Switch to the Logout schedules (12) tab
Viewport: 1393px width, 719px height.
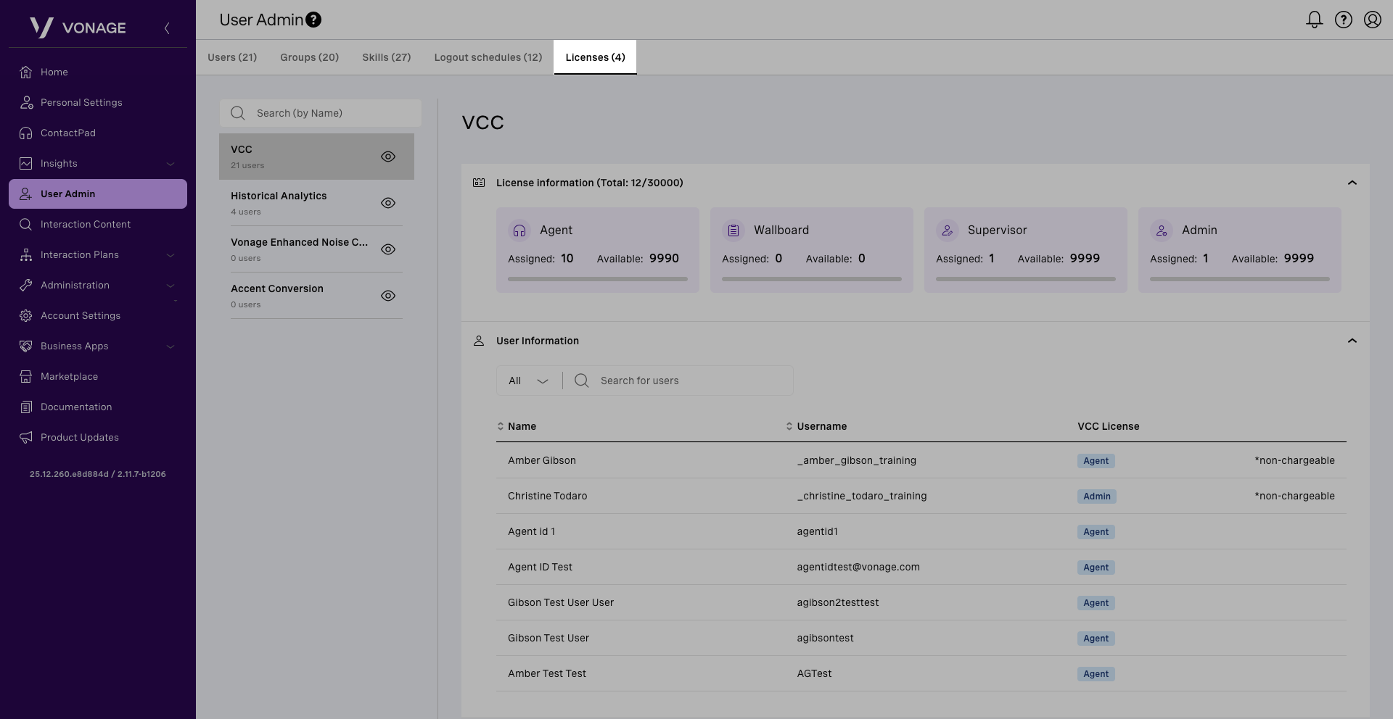pyautogui.click(x=488, y=57)
